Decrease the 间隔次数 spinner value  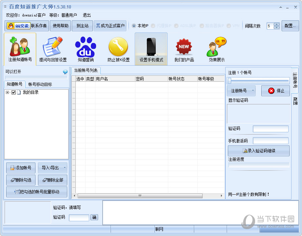tap(276, 27)
